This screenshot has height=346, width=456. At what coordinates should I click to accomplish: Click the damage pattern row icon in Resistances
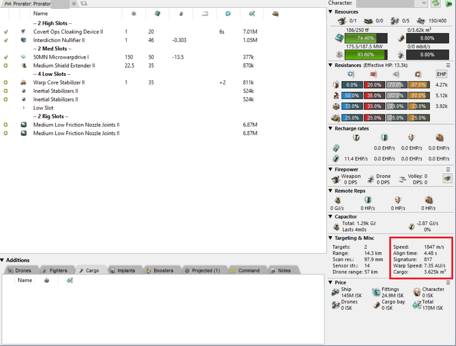(x=335, y=118)
